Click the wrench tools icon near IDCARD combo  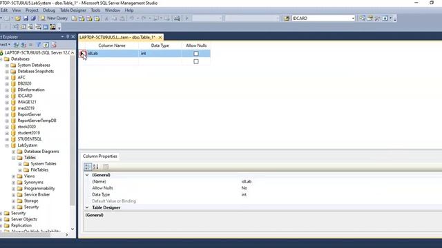[x=377, y=19]
